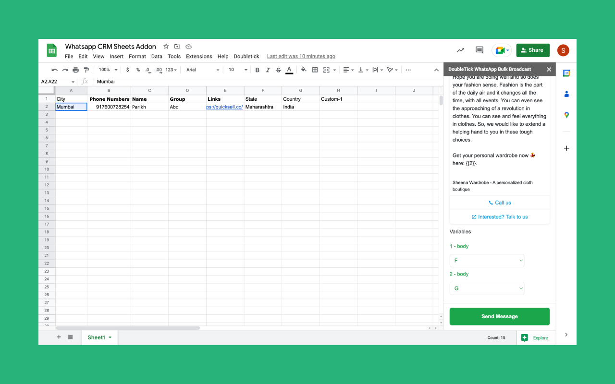Add a new sheet with plus icon
Screen dimensions: 615x384
59,337
